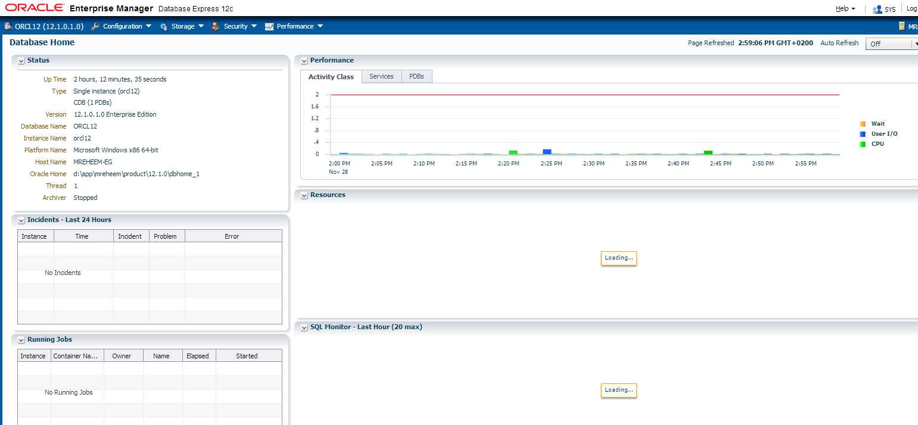Click the Database Home page title
The width and height of the screenshot is (918, 425).
[x=42, y=42]
